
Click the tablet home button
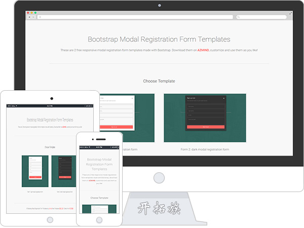coord(50,220)
